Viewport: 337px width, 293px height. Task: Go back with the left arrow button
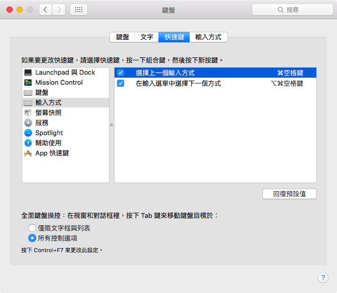coord(45,10)
